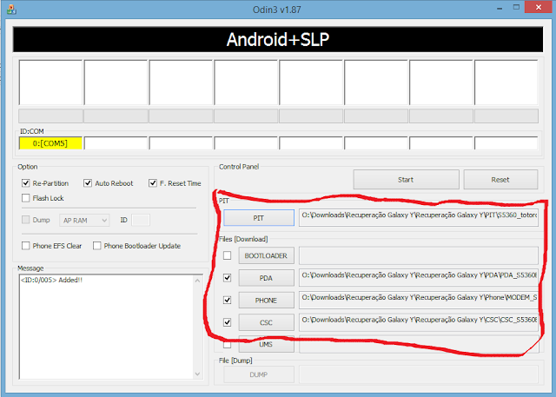Maximize the Odin3 window
This screenshot has width=556, height=397.
pyautogui.click(x=517, y=7)
